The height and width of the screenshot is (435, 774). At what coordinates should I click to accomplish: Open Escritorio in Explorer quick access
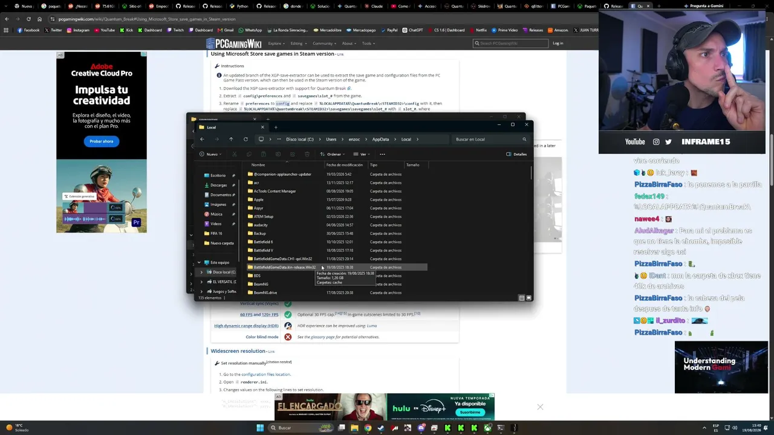tap(218, 176)
